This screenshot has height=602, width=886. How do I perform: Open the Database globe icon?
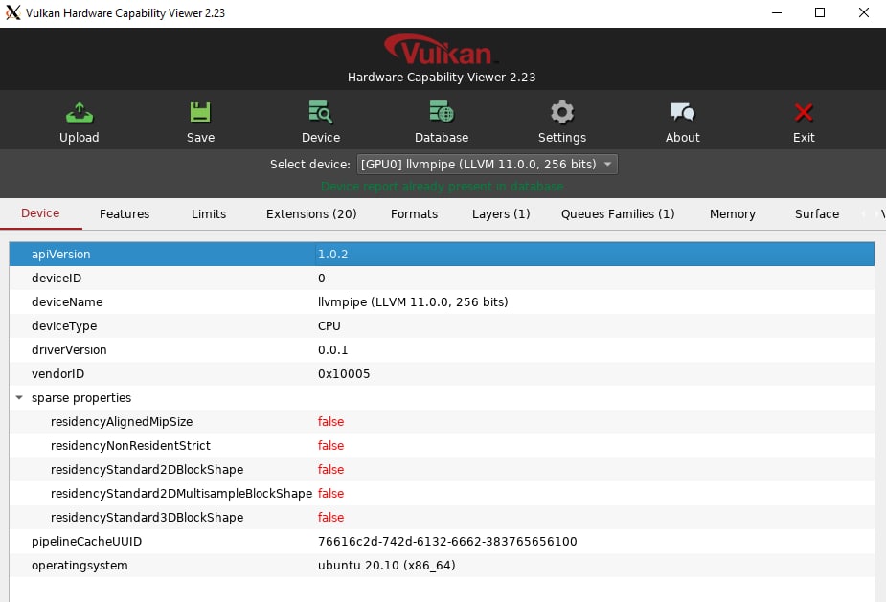click(x=442, y=112)
